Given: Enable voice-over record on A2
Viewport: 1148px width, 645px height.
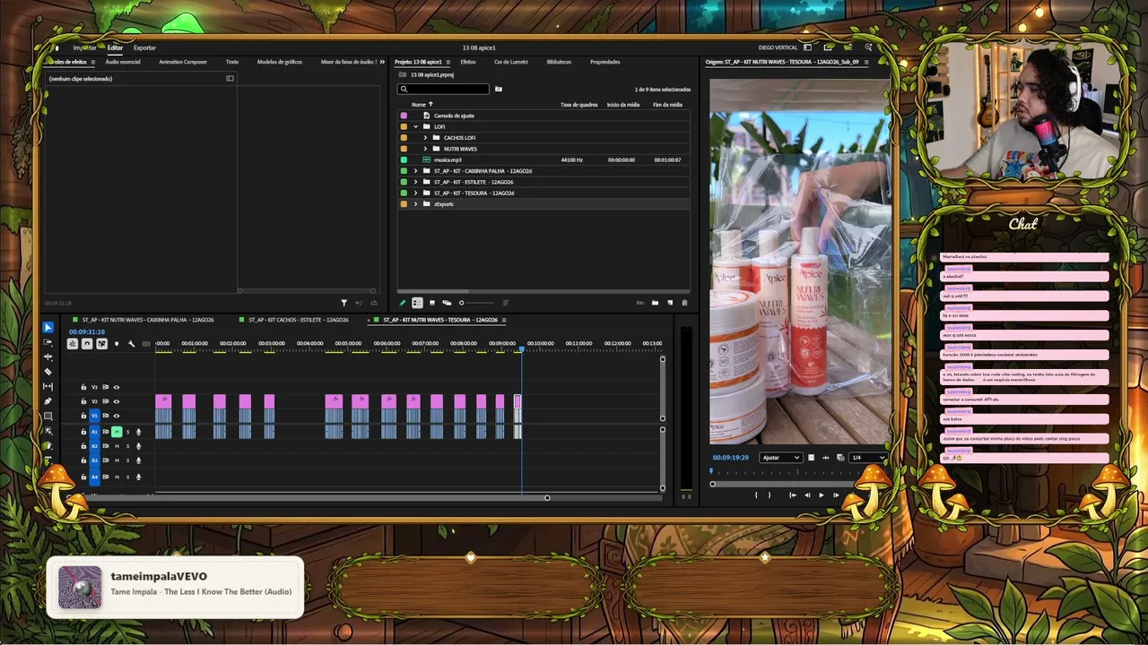Looking at the screenshot, I should click(138, 446).
